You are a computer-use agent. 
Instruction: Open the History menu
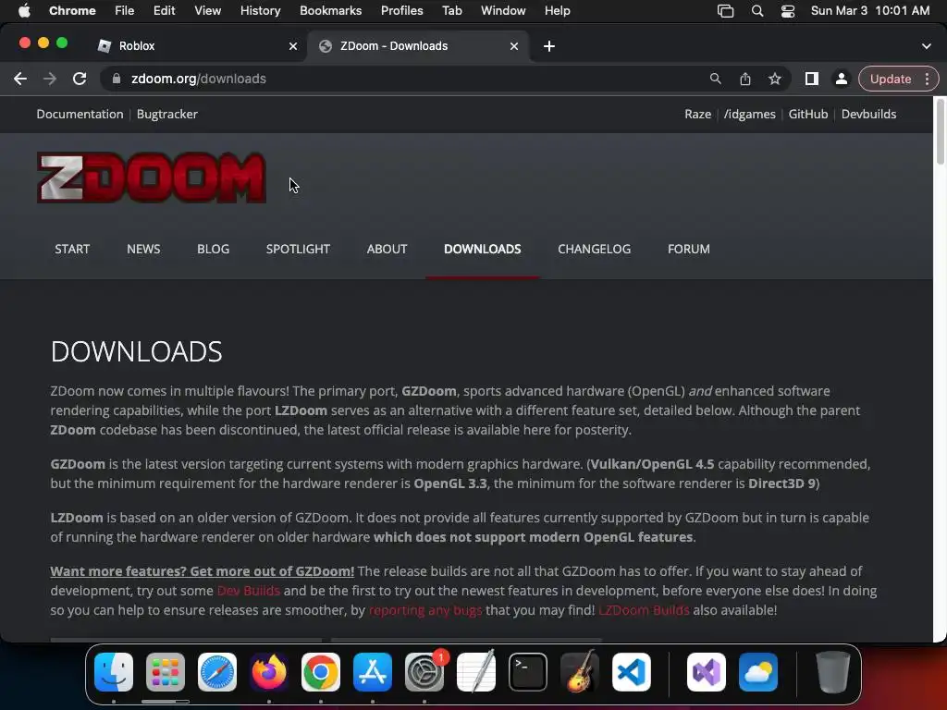(x=260, y=10)
